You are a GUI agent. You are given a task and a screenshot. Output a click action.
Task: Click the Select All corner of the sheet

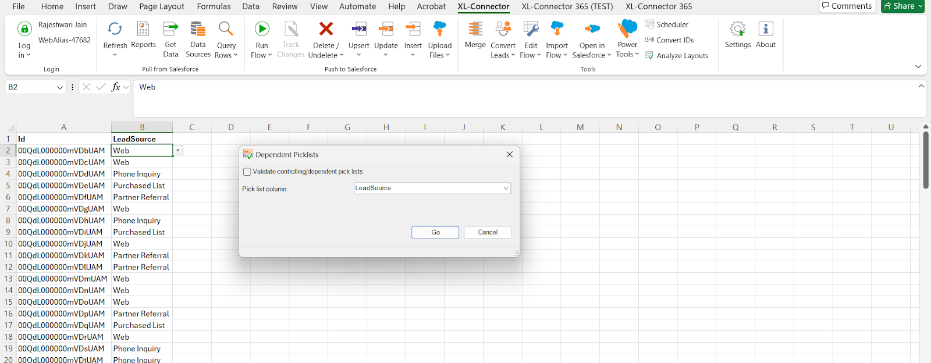[8, 127]
